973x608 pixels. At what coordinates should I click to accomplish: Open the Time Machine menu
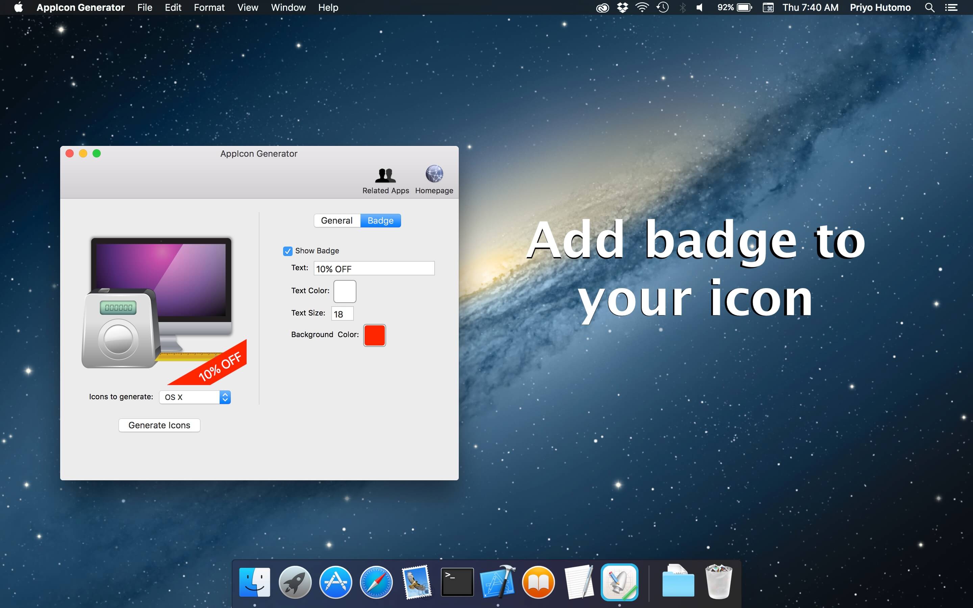coord(663,7)
